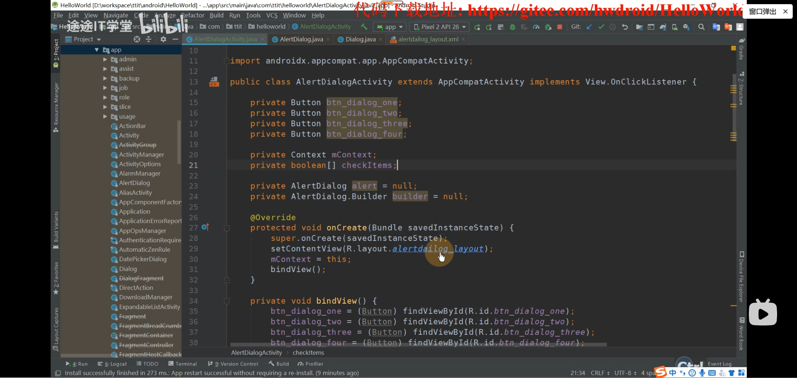Open the Project view type dropdown

[83, 39]
